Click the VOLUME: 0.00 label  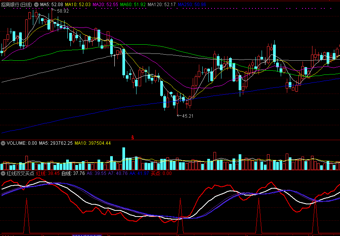[x=22, y=143]
